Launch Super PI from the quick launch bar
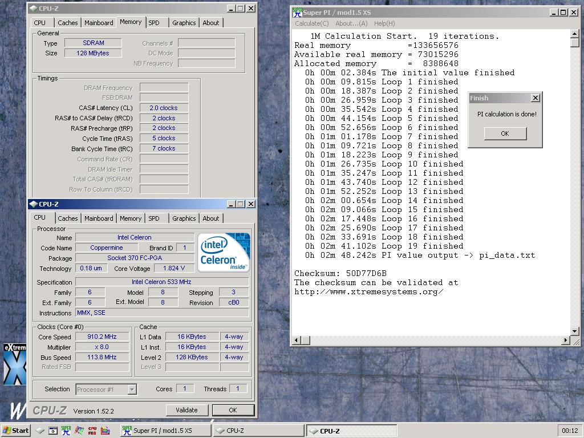 [x=66, y=431]
